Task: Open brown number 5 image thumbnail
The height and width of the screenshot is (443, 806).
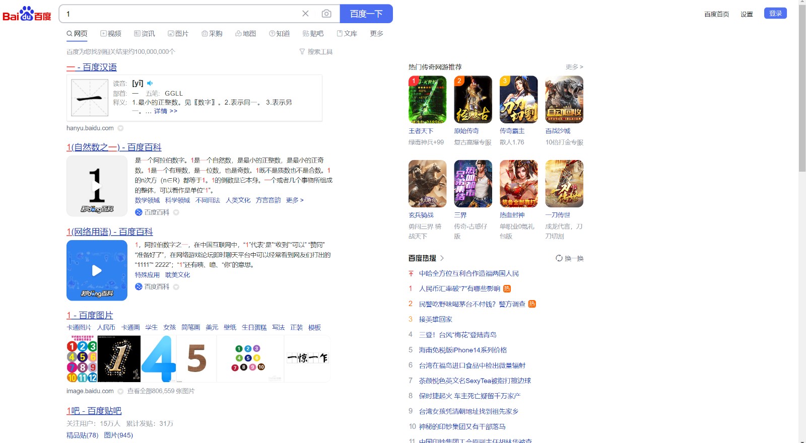Action: (197, 359)
